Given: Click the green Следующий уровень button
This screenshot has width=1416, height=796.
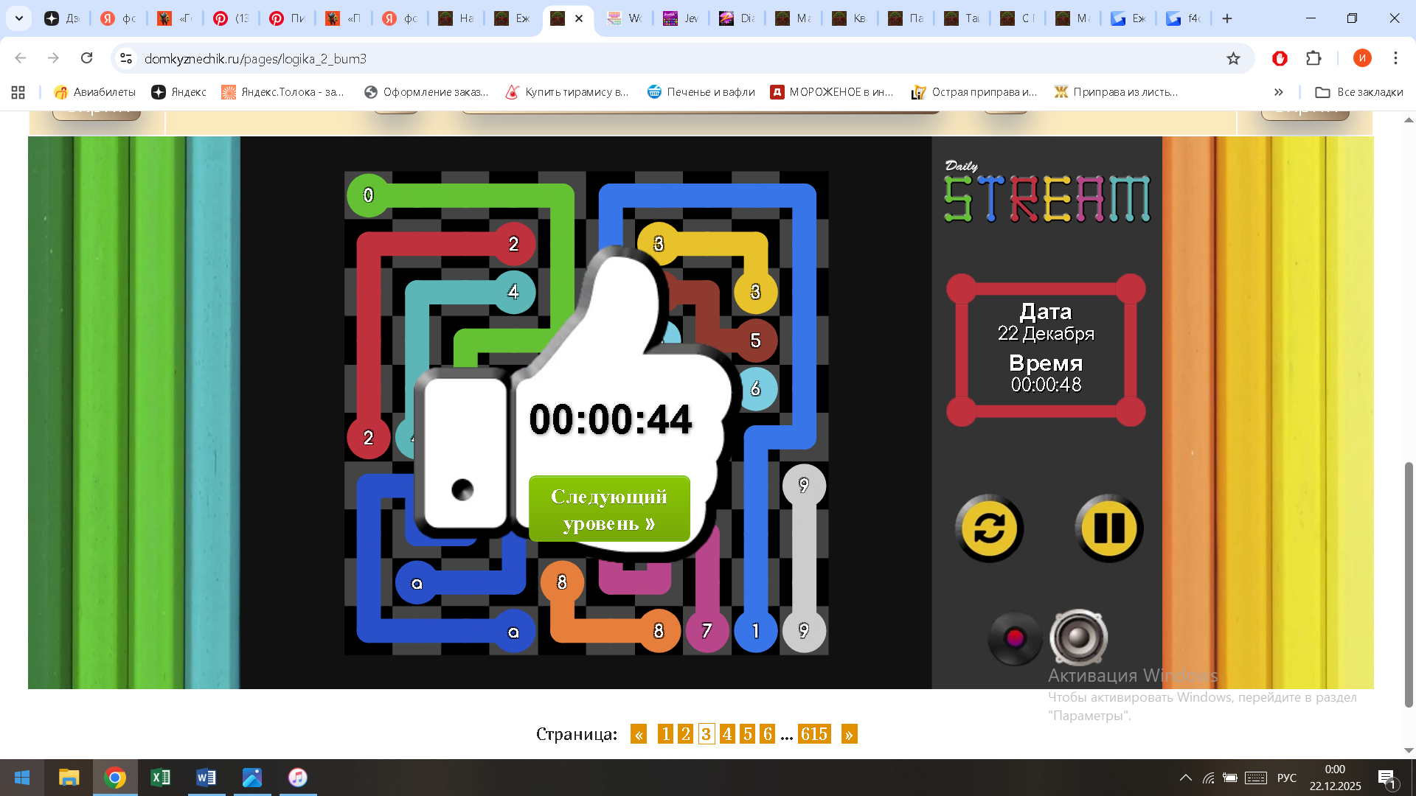Looking at the screenshot, I should (609, 509).
